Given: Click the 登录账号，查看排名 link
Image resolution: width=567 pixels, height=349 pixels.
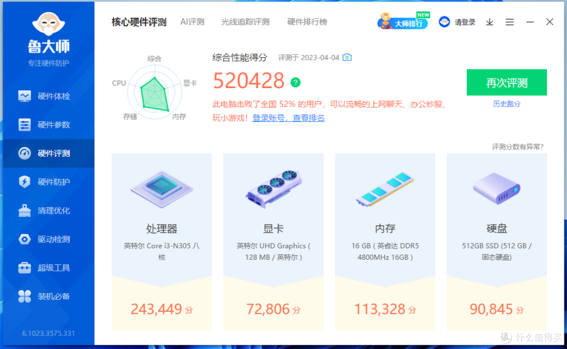Looking at the screenshot, I should (288, 118).
